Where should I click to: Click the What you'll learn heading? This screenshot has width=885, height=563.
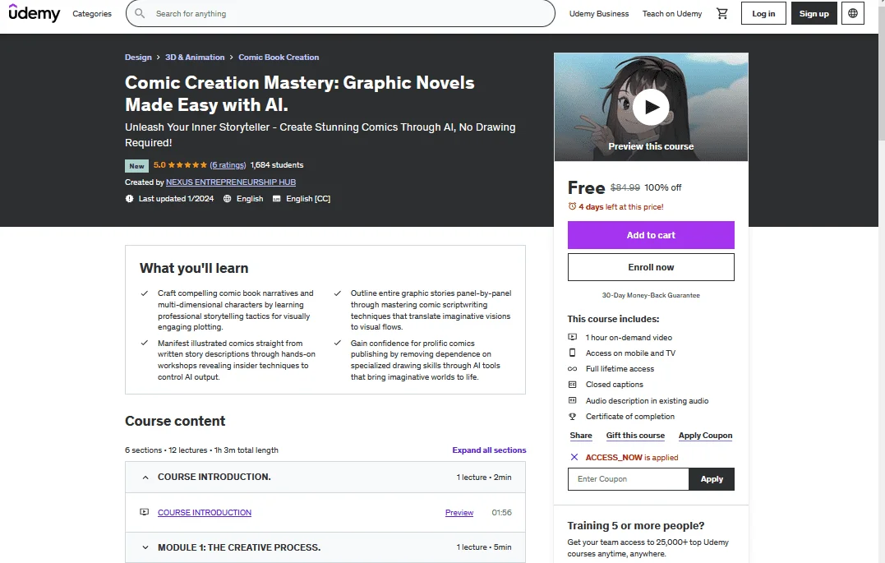click(x=194, y=268)
